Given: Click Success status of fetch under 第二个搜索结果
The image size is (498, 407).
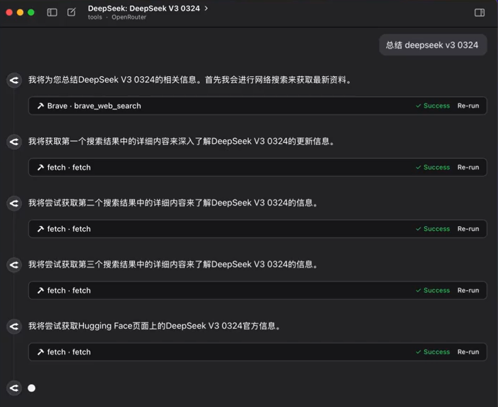Looking at the screenshot, I should 433,229.
